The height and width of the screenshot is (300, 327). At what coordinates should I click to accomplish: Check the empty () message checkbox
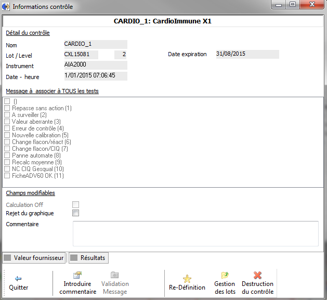(x=7, y=101)
